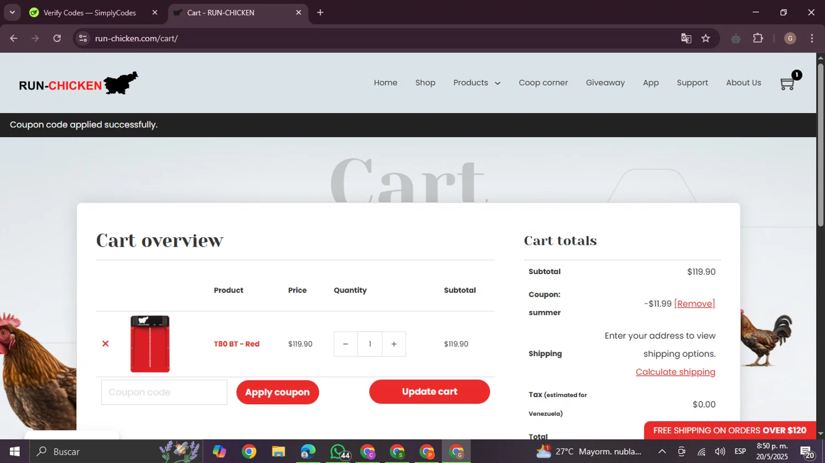Click the Coupon code input field
Screen dimensions: 825x463
(164, 392)
